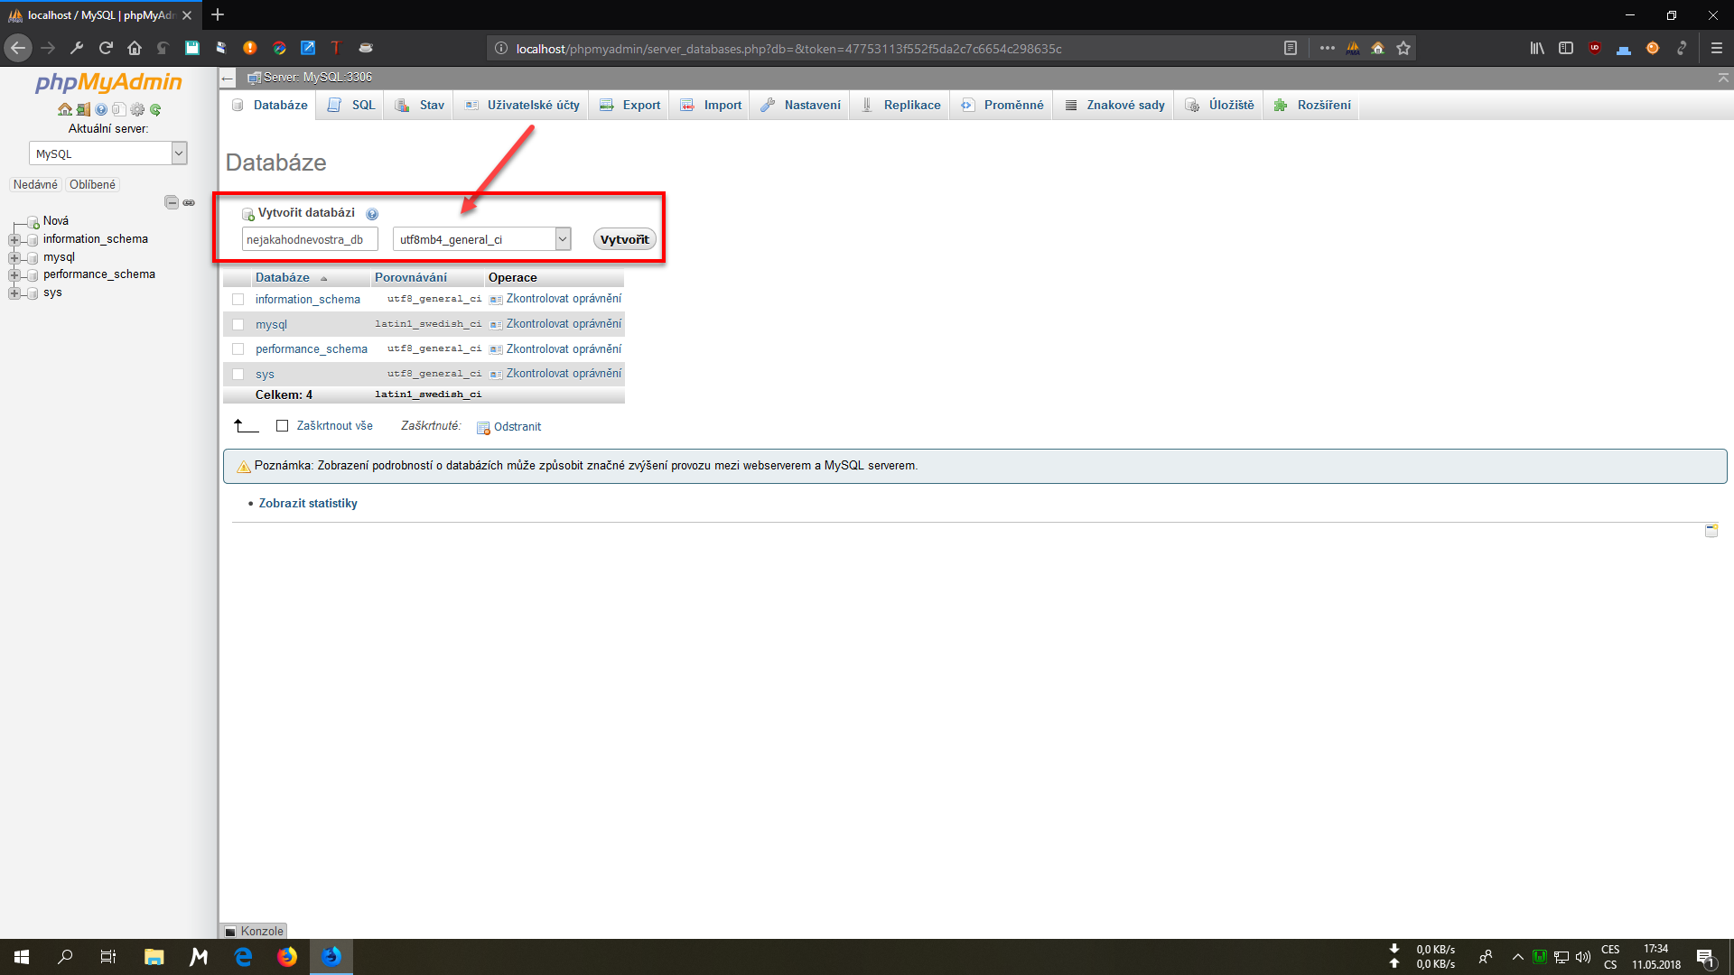Click help icon next to Vytvořit databázi
This screenshot has height=975, width=1734.
click(x=372, y=214)
